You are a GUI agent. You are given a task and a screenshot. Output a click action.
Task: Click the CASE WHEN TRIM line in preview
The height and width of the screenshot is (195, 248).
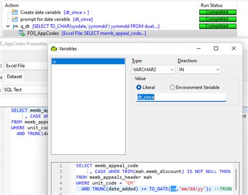(x=160, y=171)
